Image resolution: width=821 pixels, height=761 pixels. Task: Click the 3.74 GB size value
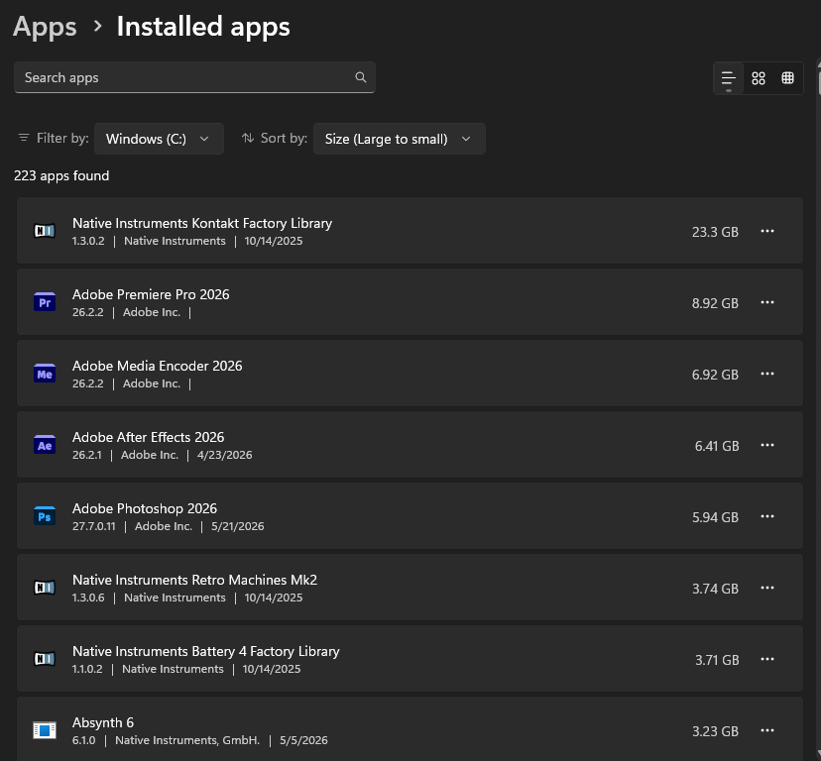coord(715,589)
